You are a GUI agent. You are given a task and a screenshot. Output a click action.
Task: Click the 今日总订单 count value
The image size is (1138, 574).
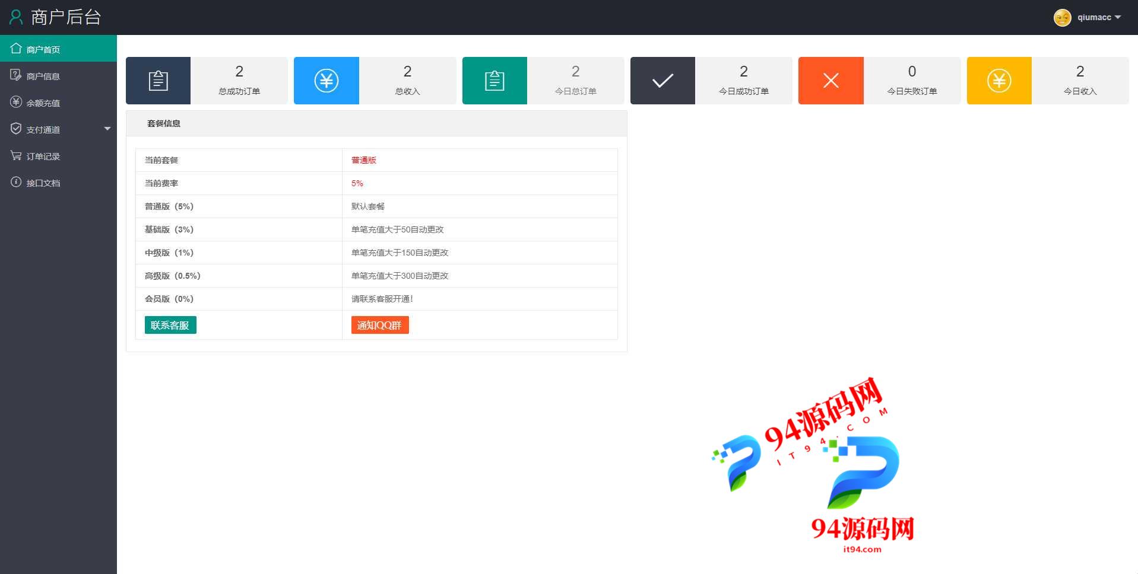click(575, 72)
